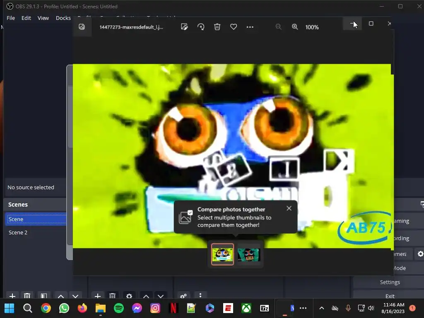Viewport: 424px width, 318px height.
Task: Delete the photo with the trash icon
Action: [217, 27]
